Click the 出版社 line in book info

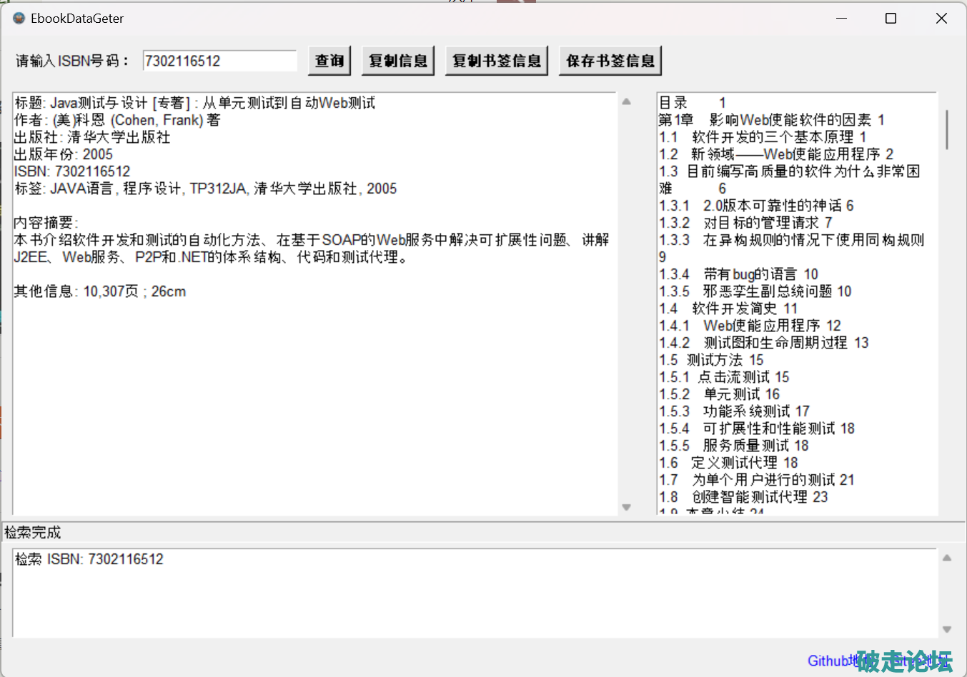click(x=92, y=137)
